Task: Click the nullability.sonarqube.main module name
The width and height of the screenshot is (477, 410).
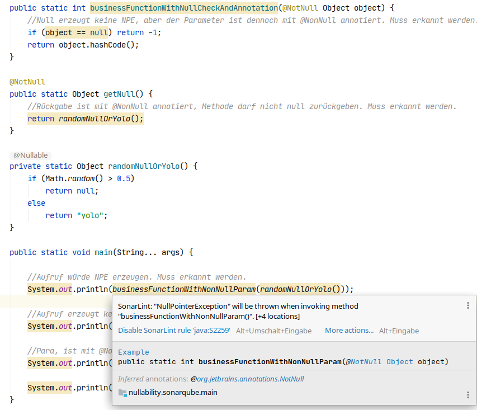Action: click(173, 393)
